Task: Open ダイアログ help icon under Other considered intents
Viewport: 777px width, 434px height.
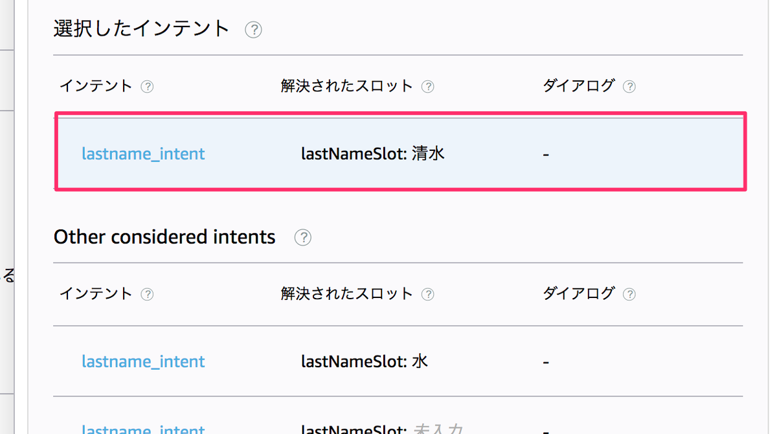Action: (629, 295)
